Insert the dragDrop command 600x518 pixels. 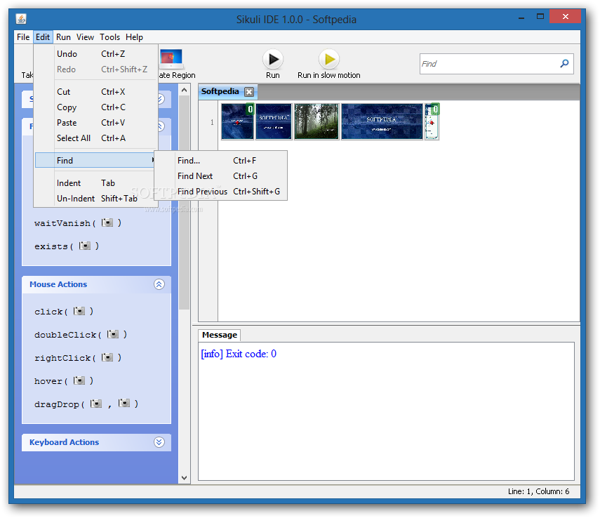pyautogui.click(x=86, y=404)
